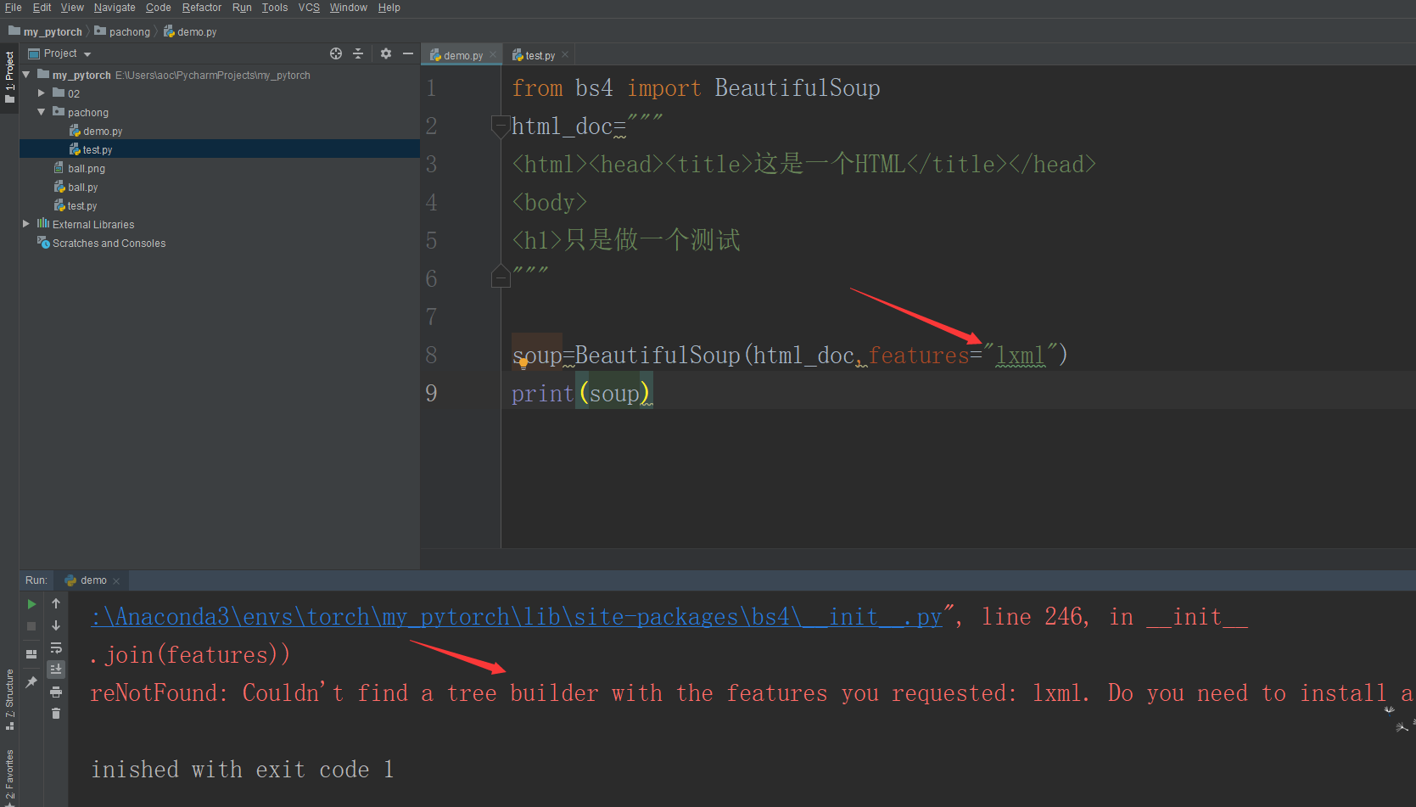Hide the Project panel with minus icon

(x=408, y=53)
